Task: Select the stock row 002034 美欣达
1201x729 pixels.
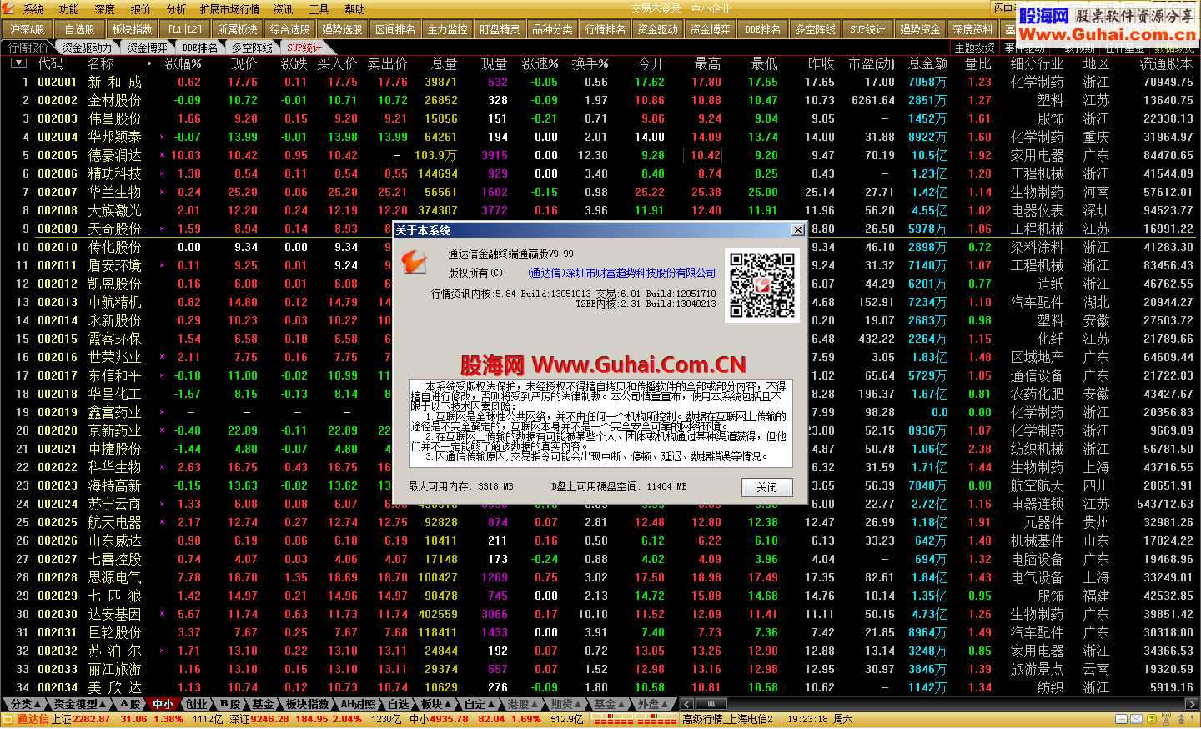Action: [x=600, y=687]
